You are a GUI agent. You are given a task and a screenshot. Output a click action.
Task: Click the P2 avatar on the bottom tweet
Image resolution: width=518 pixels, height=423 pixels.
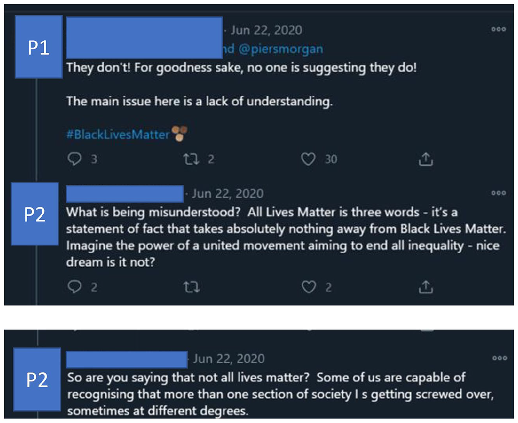click(x=37, y=379)
